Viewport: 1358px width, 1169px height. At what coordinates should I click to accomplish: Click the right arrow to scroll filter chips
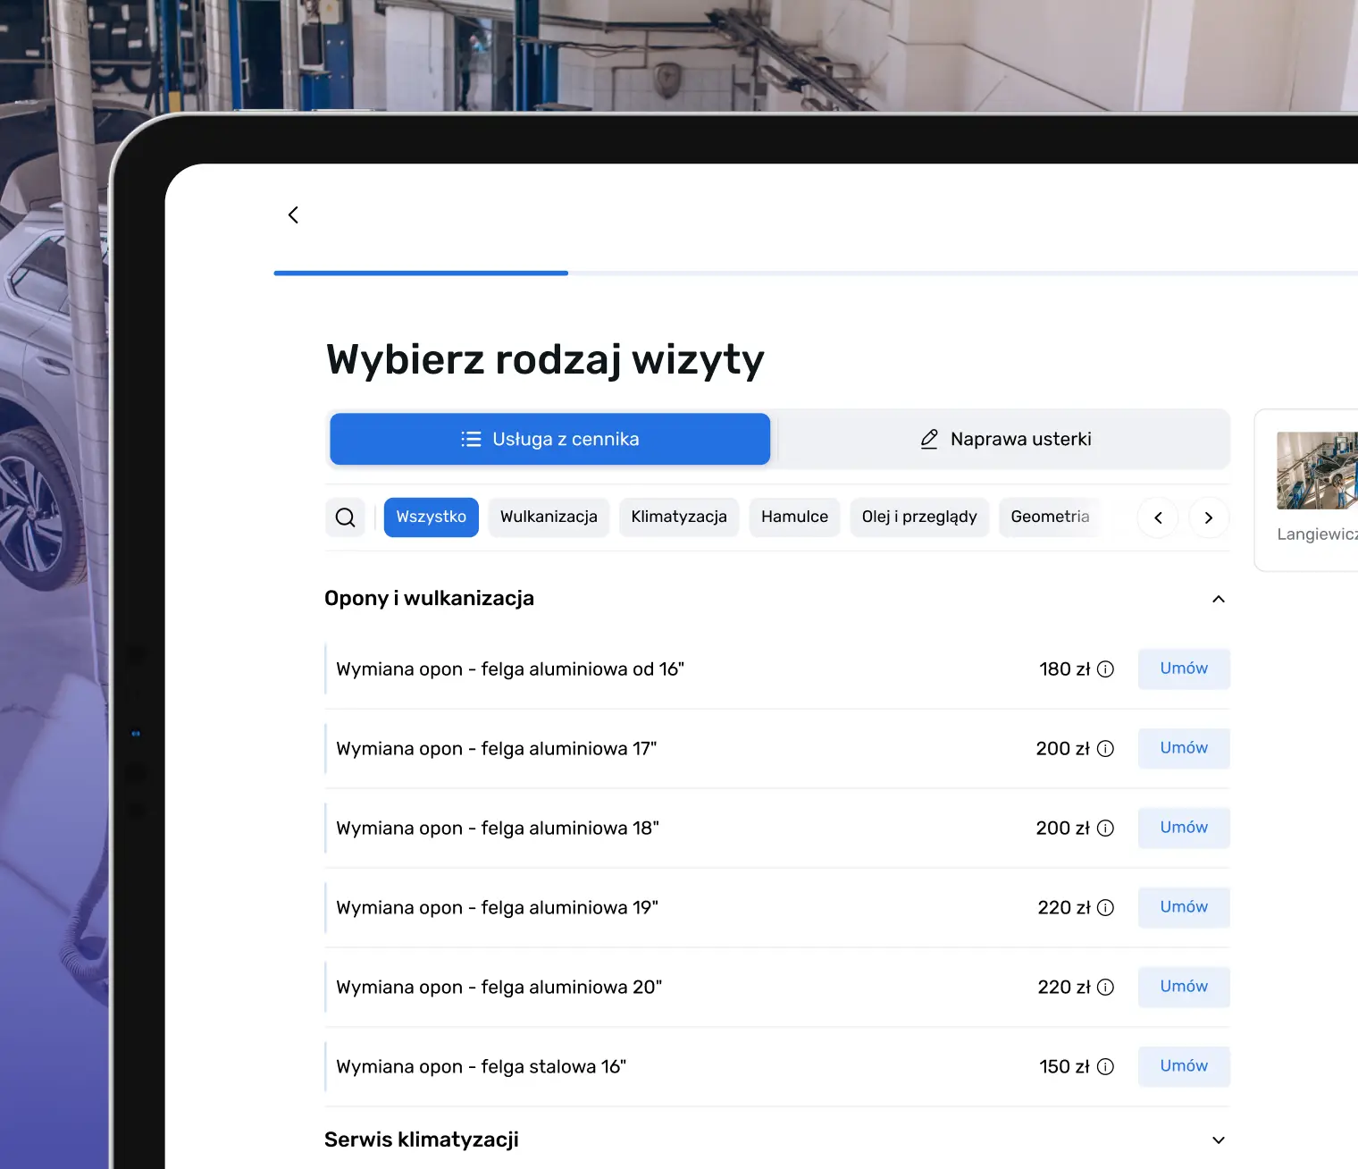[x=1208, y=517]
